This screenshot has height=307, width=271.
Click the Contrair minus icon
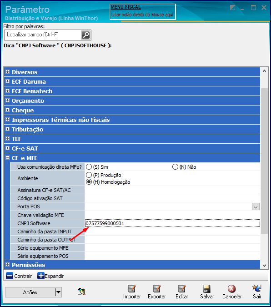click(x=10, y=276)
